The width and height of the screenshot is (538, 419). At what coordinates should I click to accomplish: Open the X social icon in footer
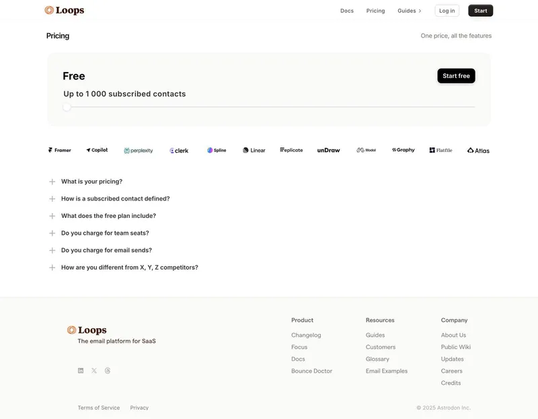pyautogui.click(x=94, y=371)
